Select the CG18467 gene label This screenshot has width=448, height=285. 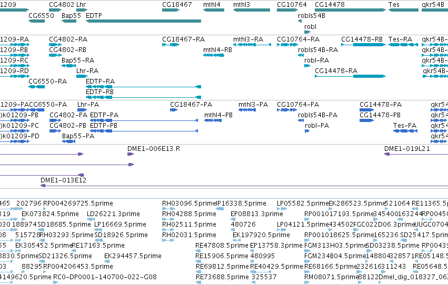[x=177, y=5]
